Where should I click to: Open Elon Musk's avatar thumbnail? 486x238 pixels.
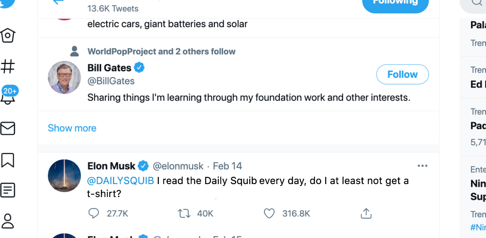pyautogui.click(x=64, y=176)
